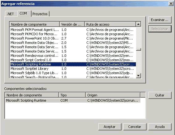Click origin C:\WINDOWS\System32\scrrun... cell
Viewport: 175px width, 135px height.
click(x=113, y=100)
